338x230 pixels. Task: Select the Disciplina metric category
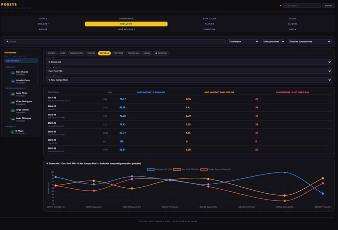(133, 53)
